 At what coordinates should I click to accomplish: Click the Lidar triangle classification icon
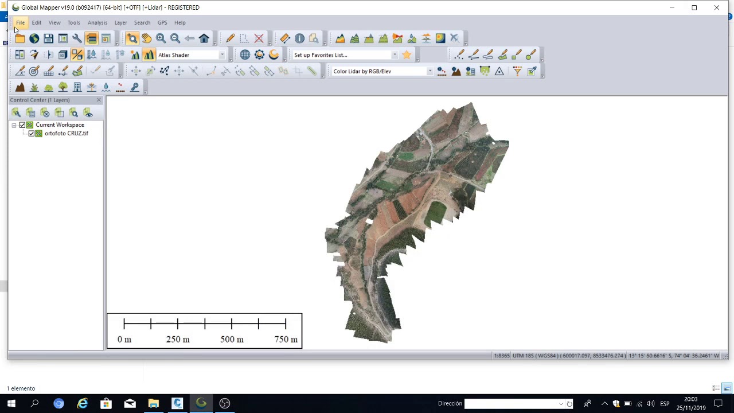point(499,71)
